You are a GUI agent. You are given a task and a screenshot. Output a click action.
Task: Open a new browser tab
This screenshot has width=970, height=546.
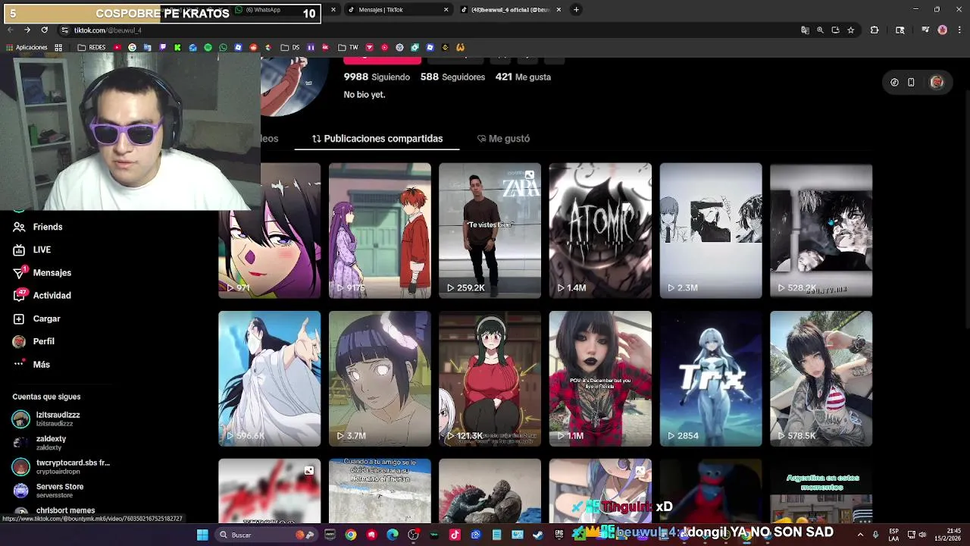(x=576, y=10)
